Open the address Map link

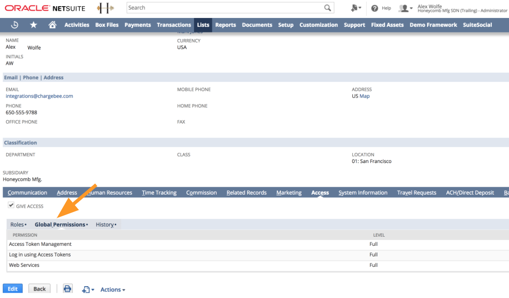365,96
